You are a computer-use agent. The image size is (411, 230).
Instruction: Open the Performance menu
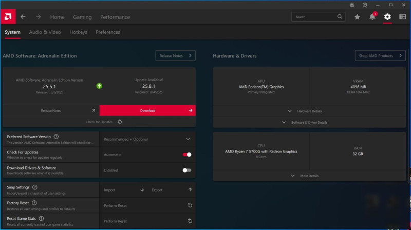pos(115,17)
